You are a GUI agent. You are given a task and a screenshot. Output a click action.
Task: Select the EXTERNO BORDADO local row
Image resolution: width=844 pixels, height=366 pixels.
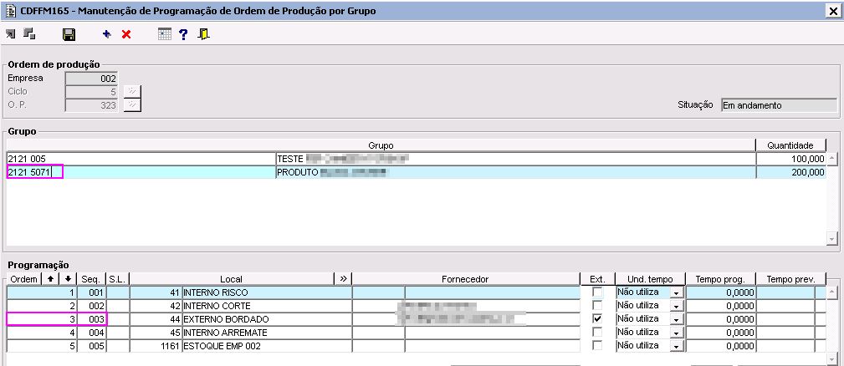(267, 320)
